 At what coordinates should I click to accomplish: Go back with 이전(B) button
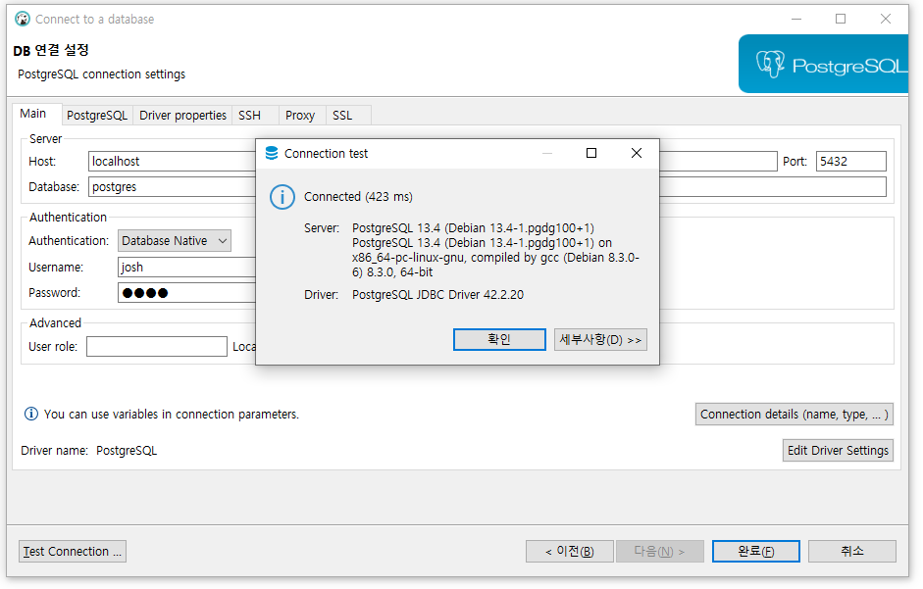tap(570, 552)
